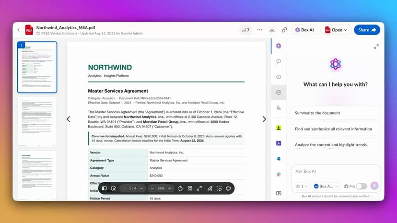The width and height of the screenshot is (397, 223).
Task: Click the yellow download integration icon
Action: pos(279,128)
